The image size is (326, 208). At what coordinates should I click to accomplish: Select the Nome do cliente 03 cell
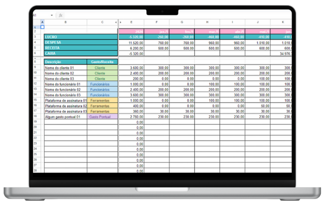tap(66, 79)
